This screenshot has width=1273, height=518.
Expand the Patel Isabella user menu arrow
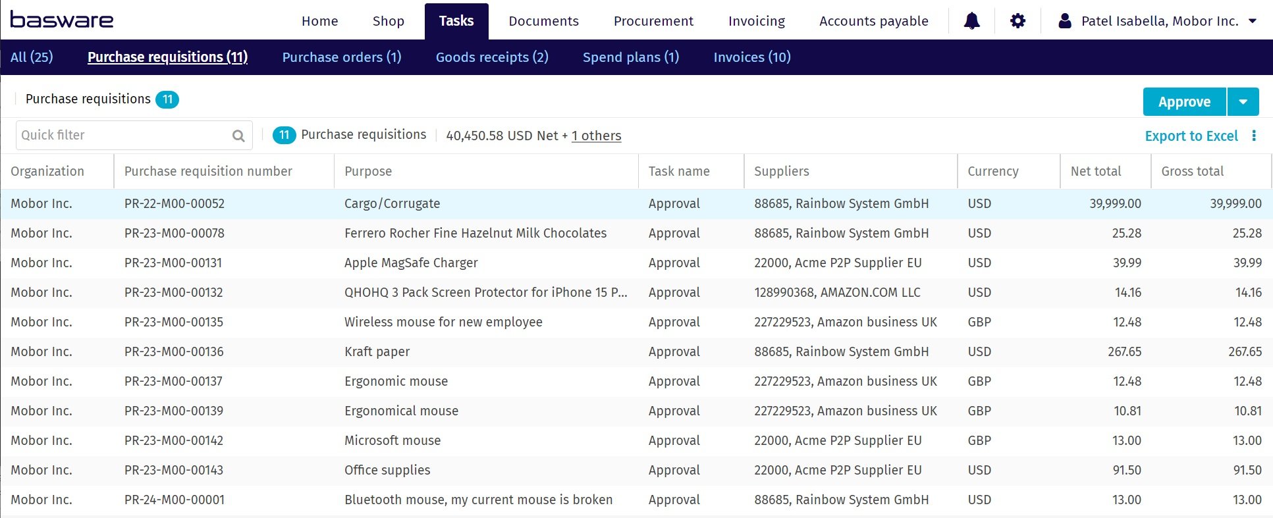(x=1253, y=21)
